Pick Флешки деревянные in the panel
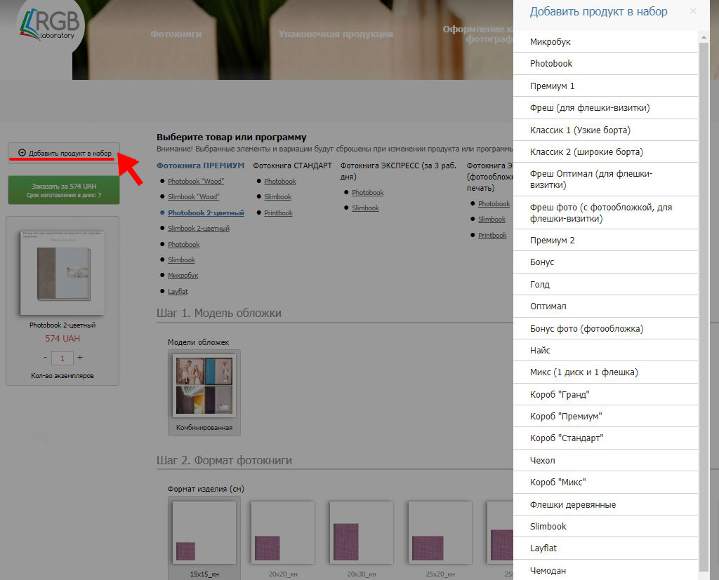 click(572, 504)
